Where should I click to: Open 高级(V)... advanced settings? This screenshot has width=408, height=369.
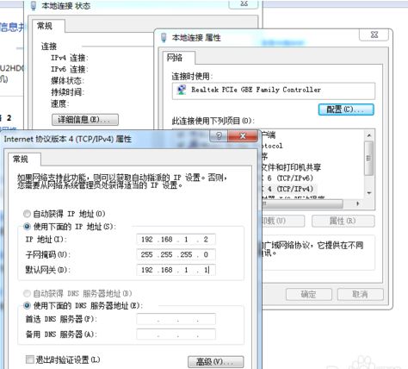click(x=216, y=362)
